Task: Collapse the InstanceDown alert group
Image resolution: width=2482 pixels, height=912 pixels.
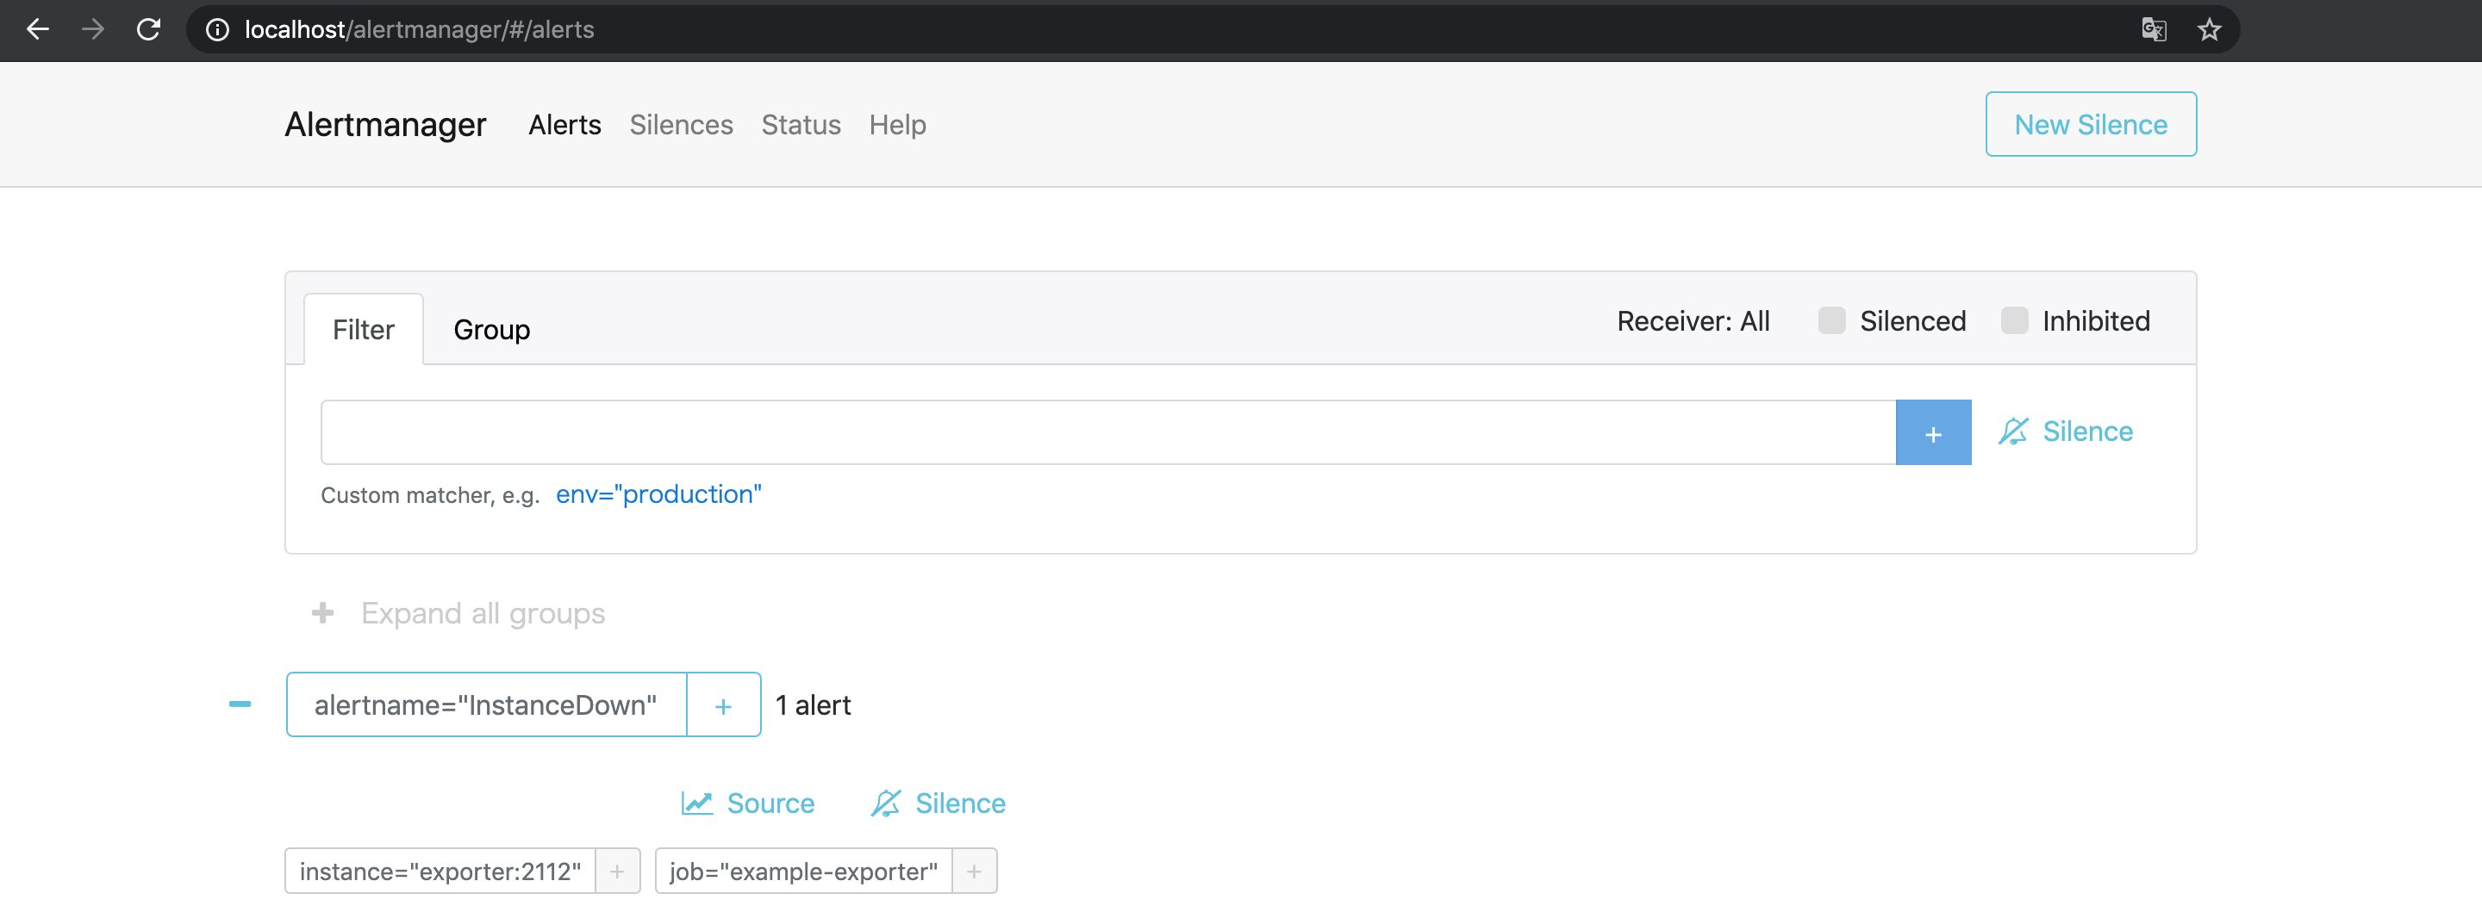Action: click(240, 704)
